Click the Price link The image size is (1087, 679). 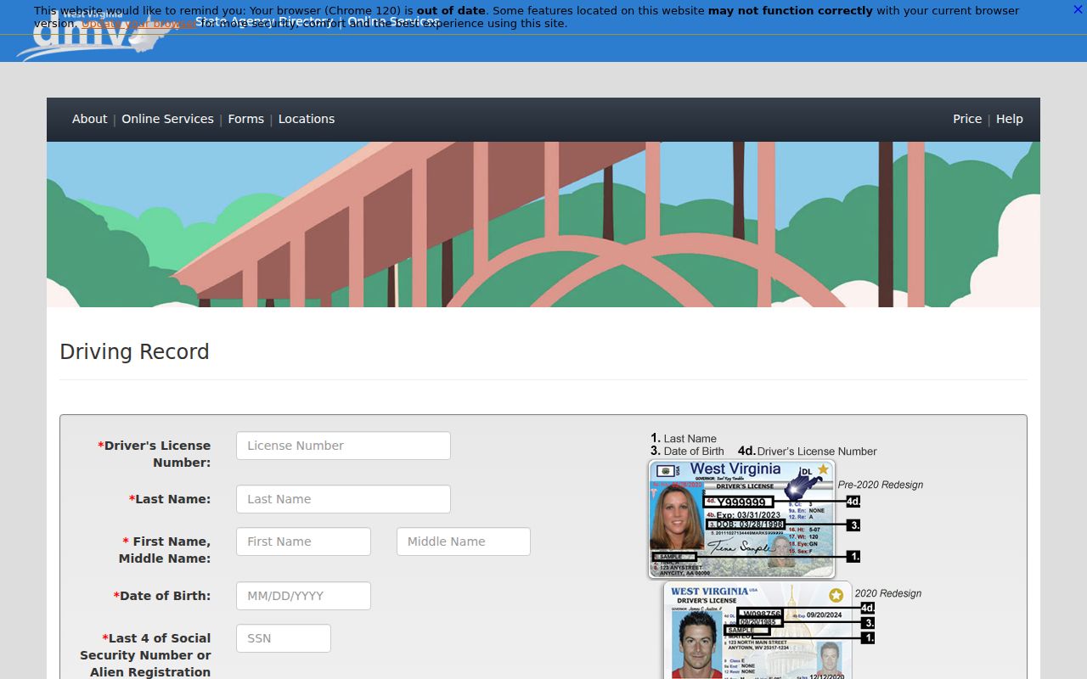[967, 119]
